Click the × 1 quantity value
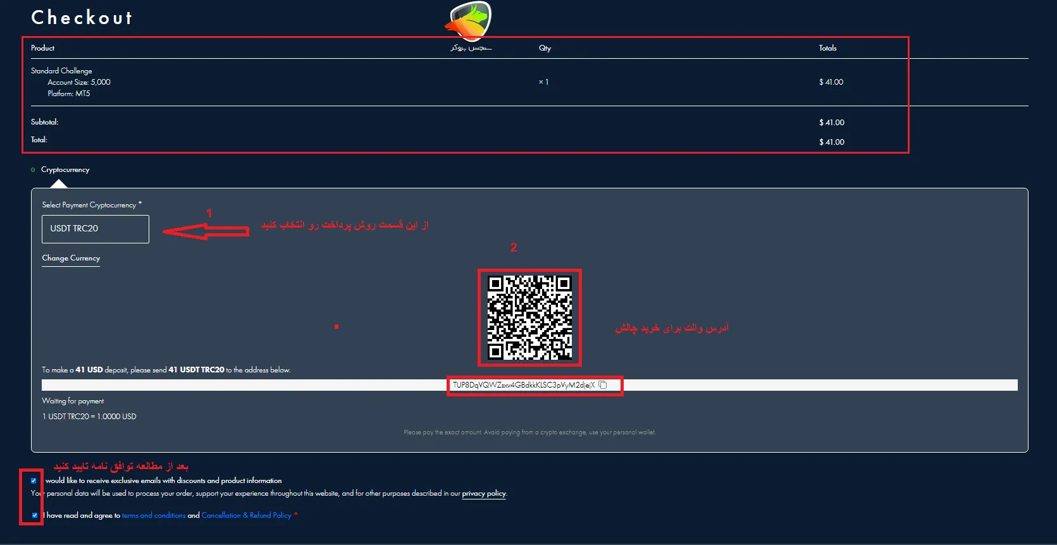The image size is (1057, 545). pyautogui.click(x=543, y=82)
